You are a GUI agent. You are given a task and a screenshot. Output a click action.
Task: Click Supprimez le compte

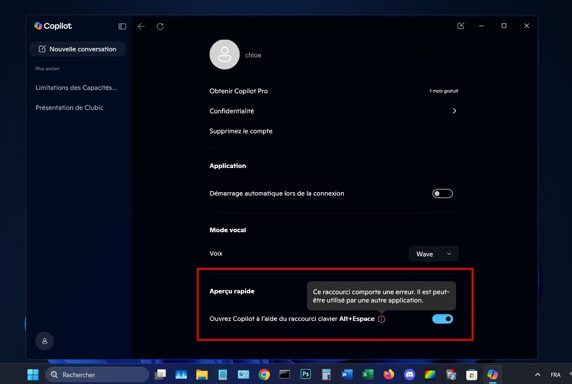click(241, 131)
